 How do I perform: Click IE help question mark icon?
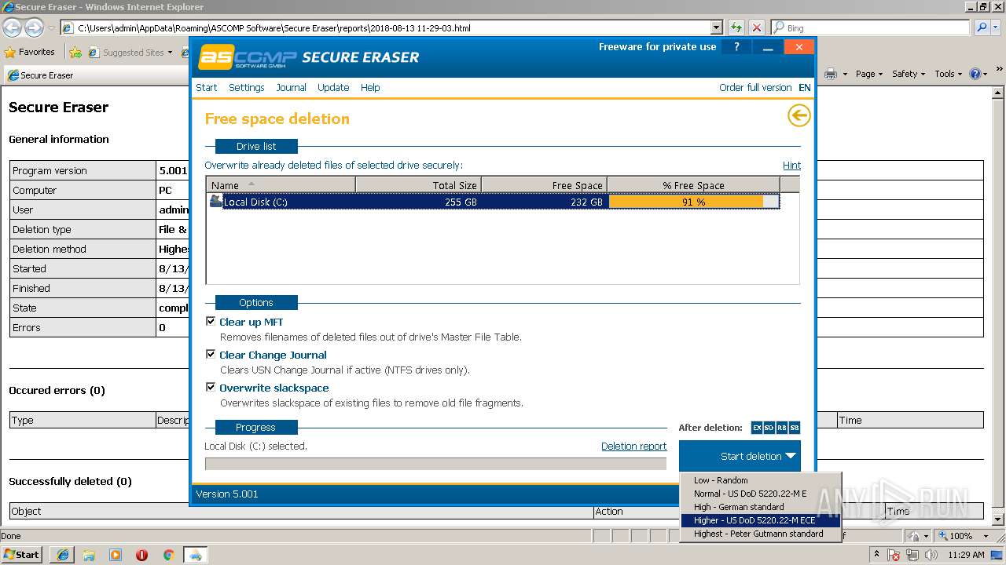pyautogui.click(x=975, y=74)
